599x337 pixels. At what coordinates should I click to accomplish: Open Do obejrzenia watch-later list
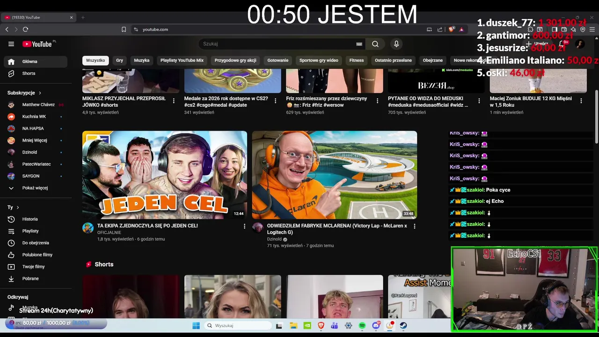[x=36, y=243]
